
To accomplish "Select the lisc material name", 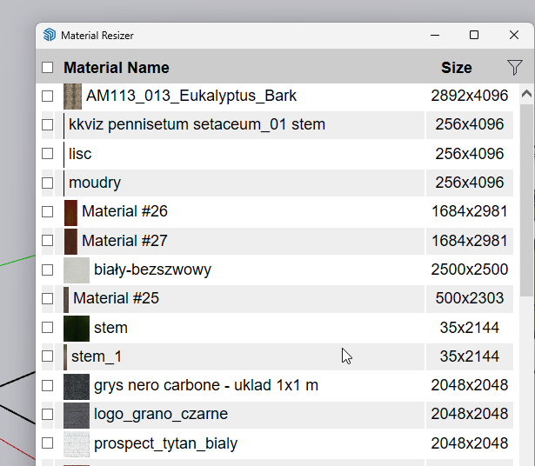I will coord(80,154).
